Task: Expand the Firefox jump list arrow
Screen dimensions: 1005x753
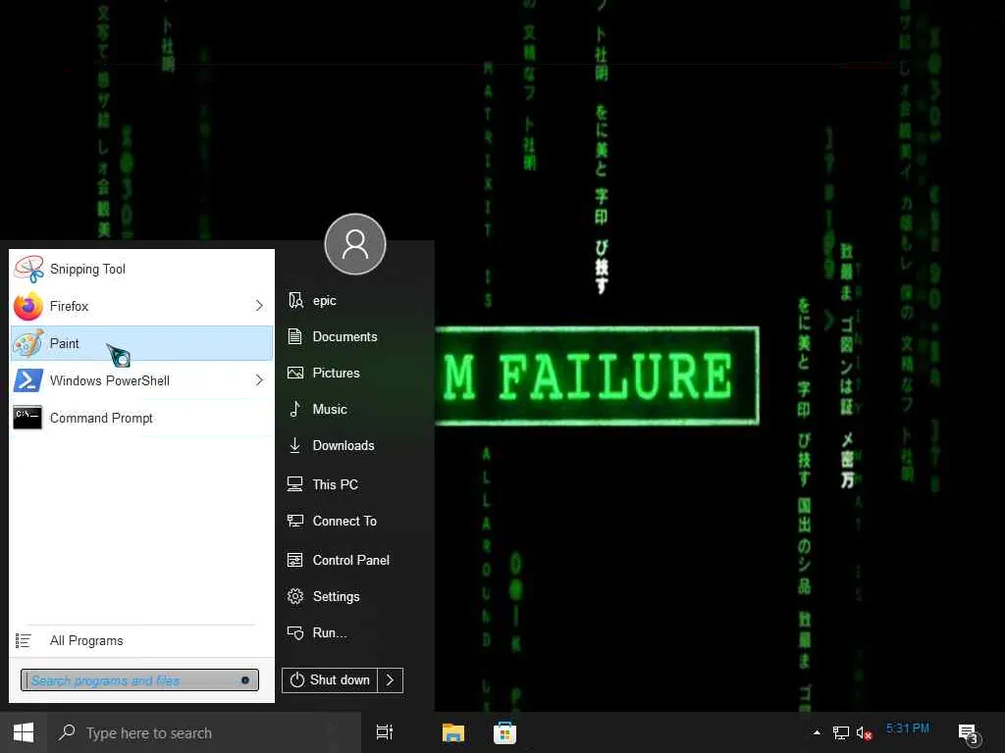Action: [259, 306]
